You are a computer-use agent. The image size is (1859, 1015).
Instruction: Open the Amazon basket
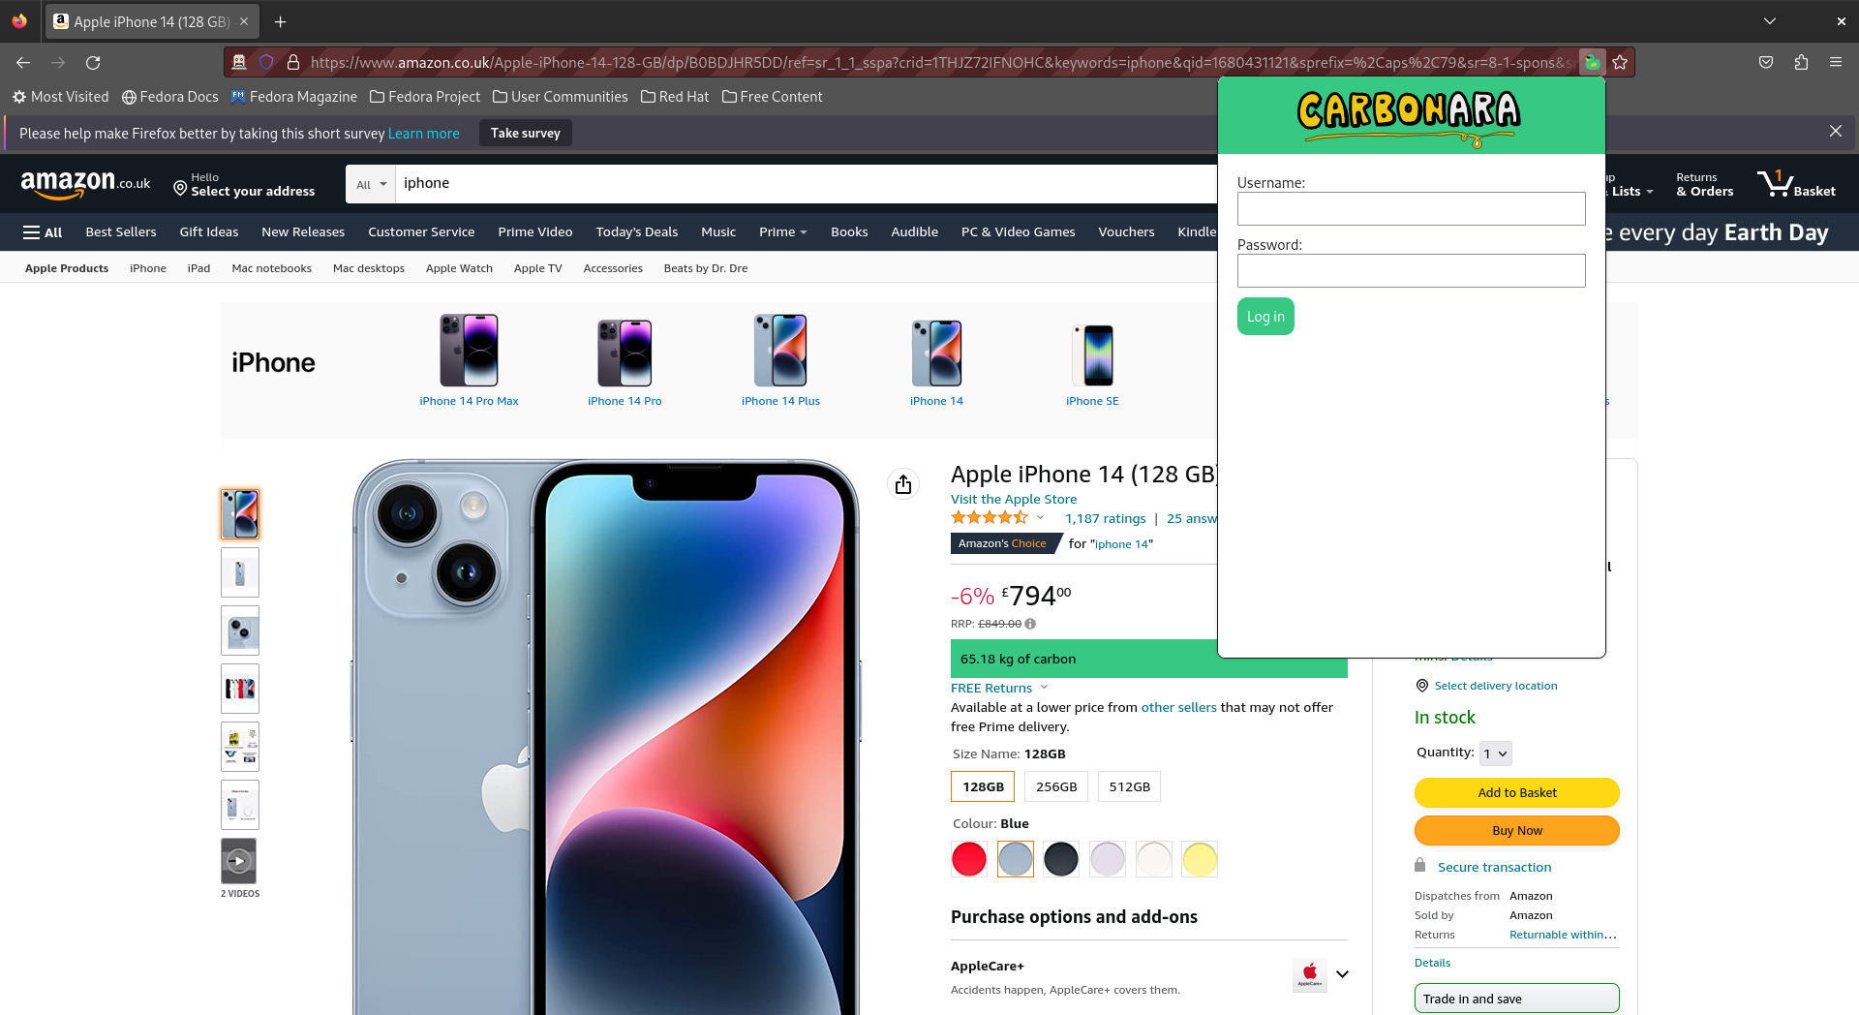[x=1796, y=183]
